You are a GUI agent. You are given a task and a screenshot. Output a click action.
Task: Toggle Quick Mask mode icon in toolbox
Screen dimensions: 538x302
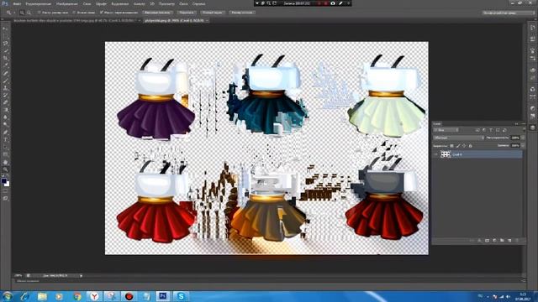point(6,191)
